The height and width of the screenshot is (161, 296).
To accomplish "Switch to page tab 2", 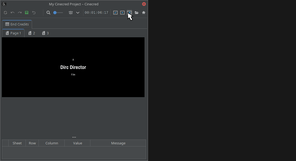I will [31, 33].
